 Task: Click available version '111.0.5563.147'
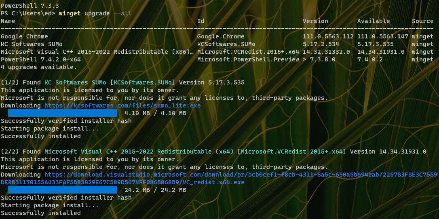(383, 36)
